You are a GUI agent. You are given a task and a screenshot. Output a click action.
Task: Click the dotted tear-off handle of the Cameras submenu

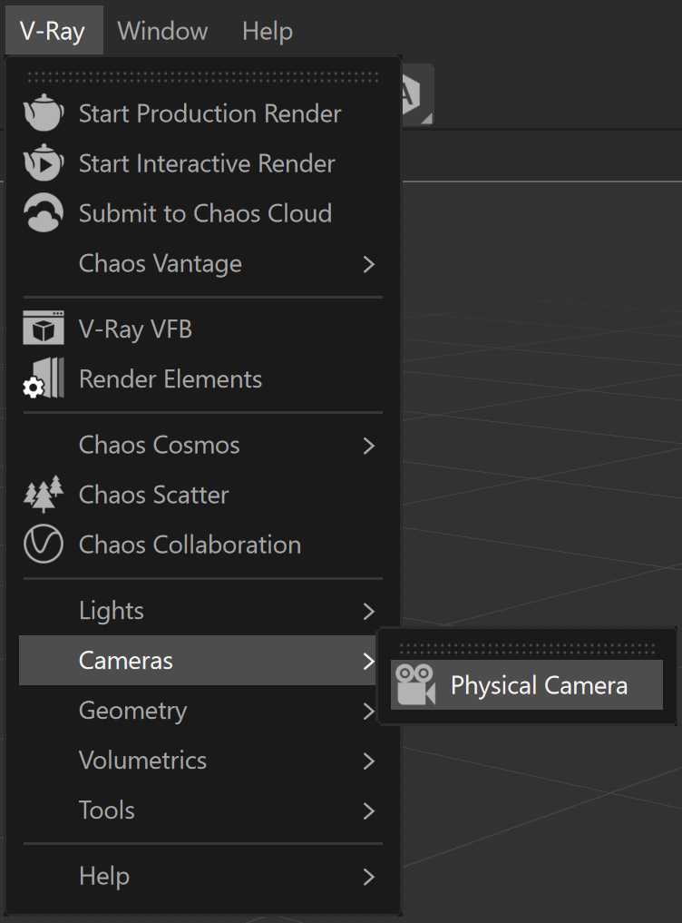pos(527,649)
